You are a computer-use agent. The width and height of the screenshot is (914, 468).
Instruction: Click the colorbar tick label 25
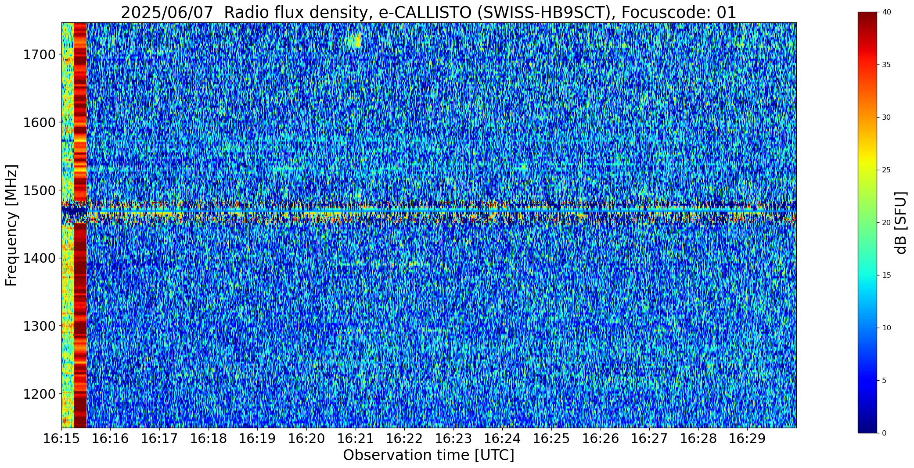(x=886, y=170)
